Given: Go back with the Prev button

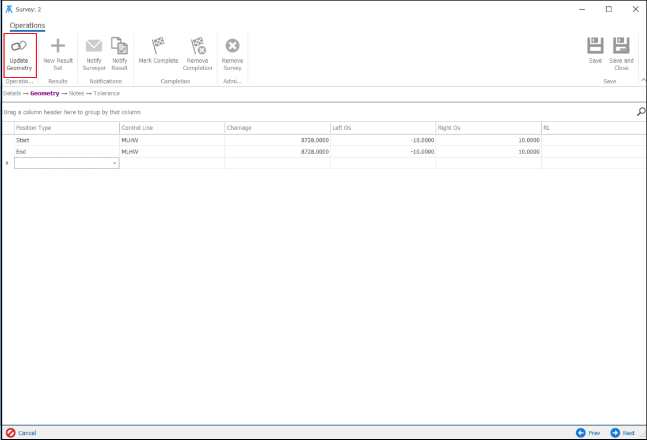Looking at the screenshot, I should 588,433.
